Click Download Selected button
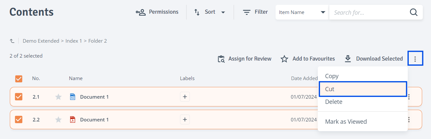The image size is (431, 139). (373, 59)
